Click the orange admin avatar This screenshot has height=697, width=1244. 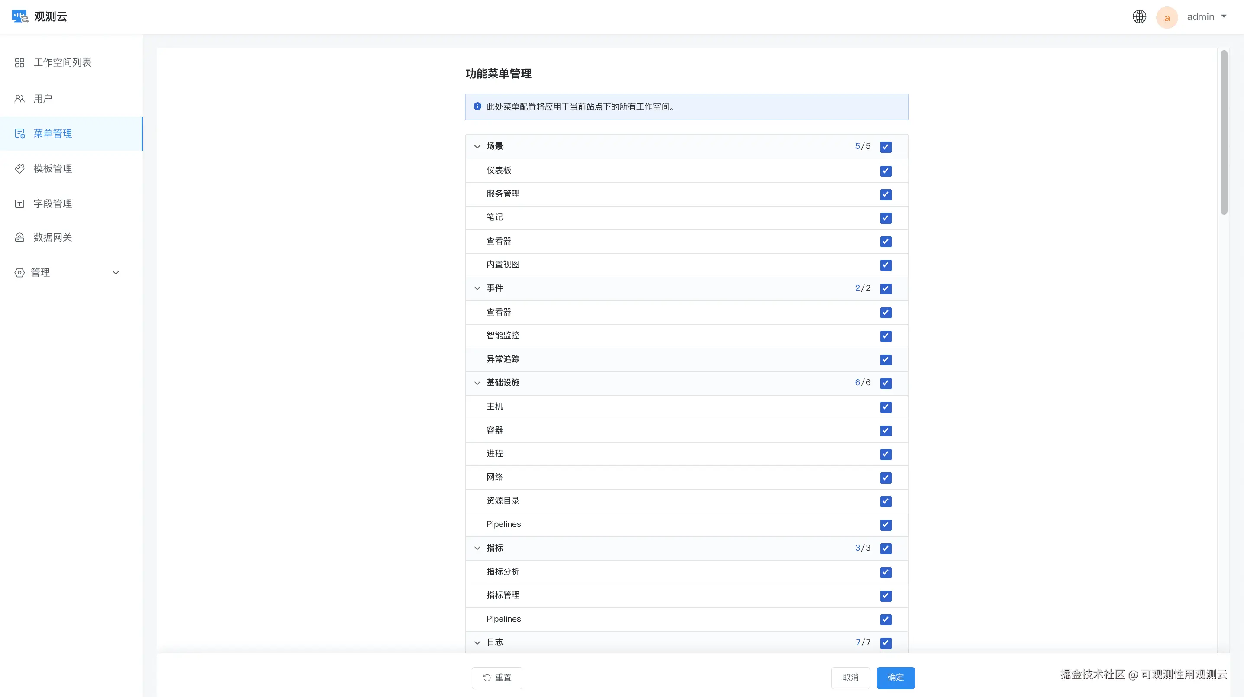click(x=1167, y=17)
